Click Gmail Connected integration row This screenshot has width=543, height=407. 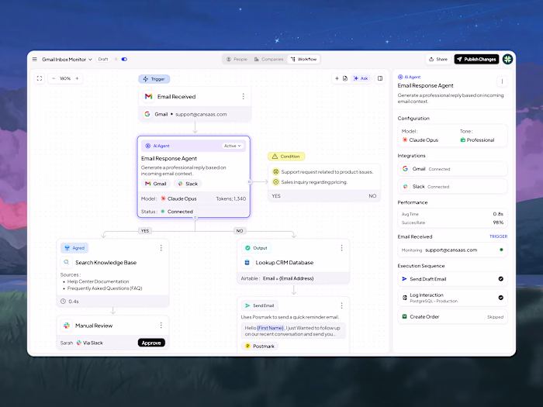(x=452, y=169)
